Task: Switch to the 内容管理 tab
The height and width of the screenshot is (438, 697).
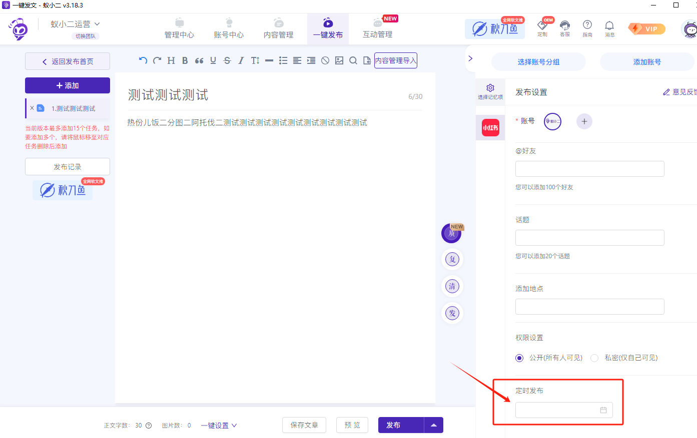Action: click(x=278, y=28)
